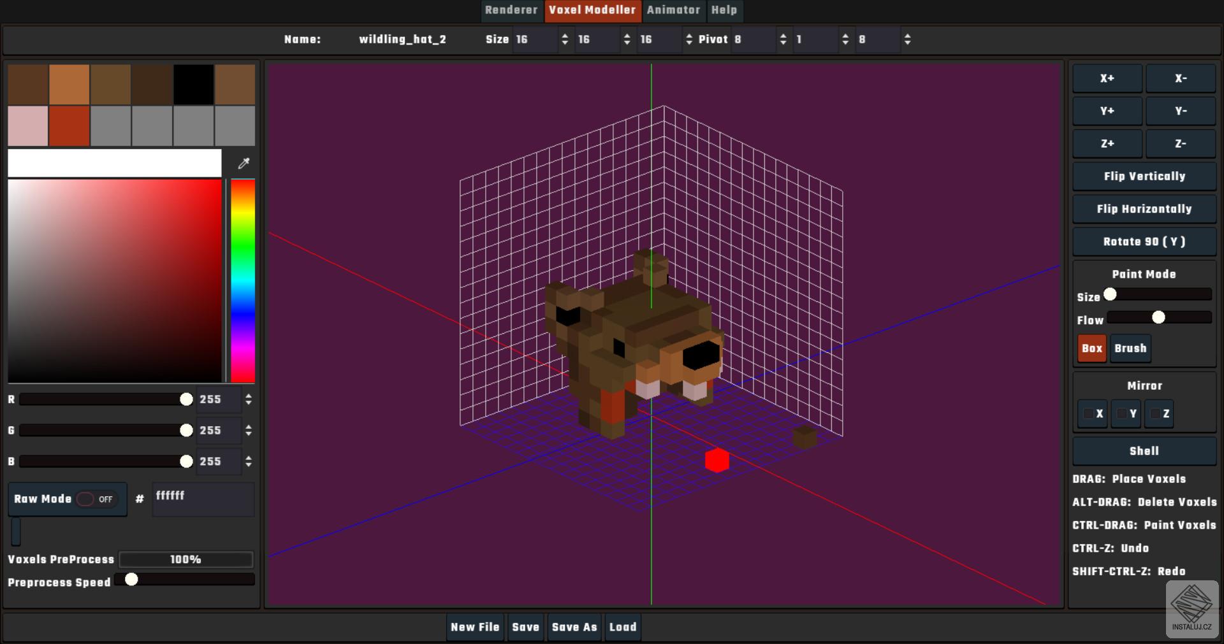Adjust the B value stepper
The width and height of the screenshot is (1224, 644).
pos(249,461)
